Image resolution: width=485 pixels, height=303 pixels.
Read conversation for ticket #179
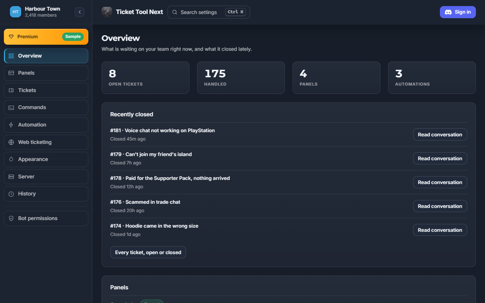click(x=440, y=158)
